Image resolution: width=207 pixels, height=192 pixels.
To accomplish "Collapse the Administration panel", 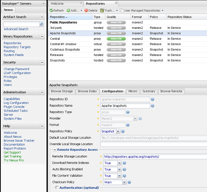I will pos(42,92).
